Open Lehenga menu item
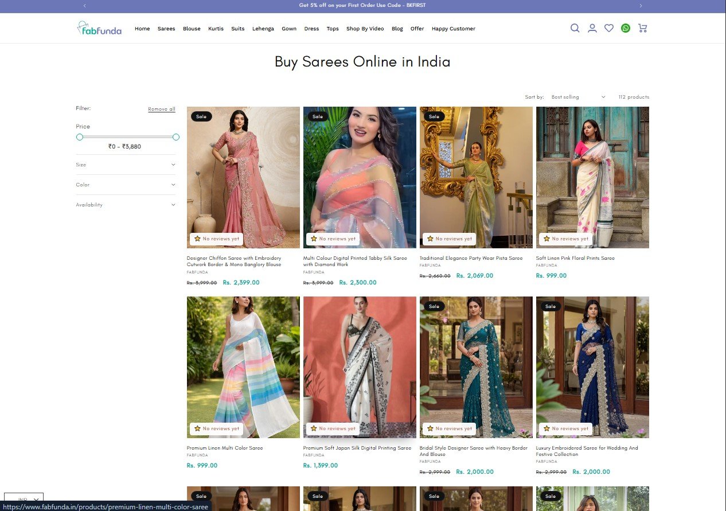 (263, 29)
